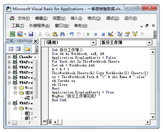Open the 文件(F) menu
Viewport: 163px width, 132px height.
23,18
